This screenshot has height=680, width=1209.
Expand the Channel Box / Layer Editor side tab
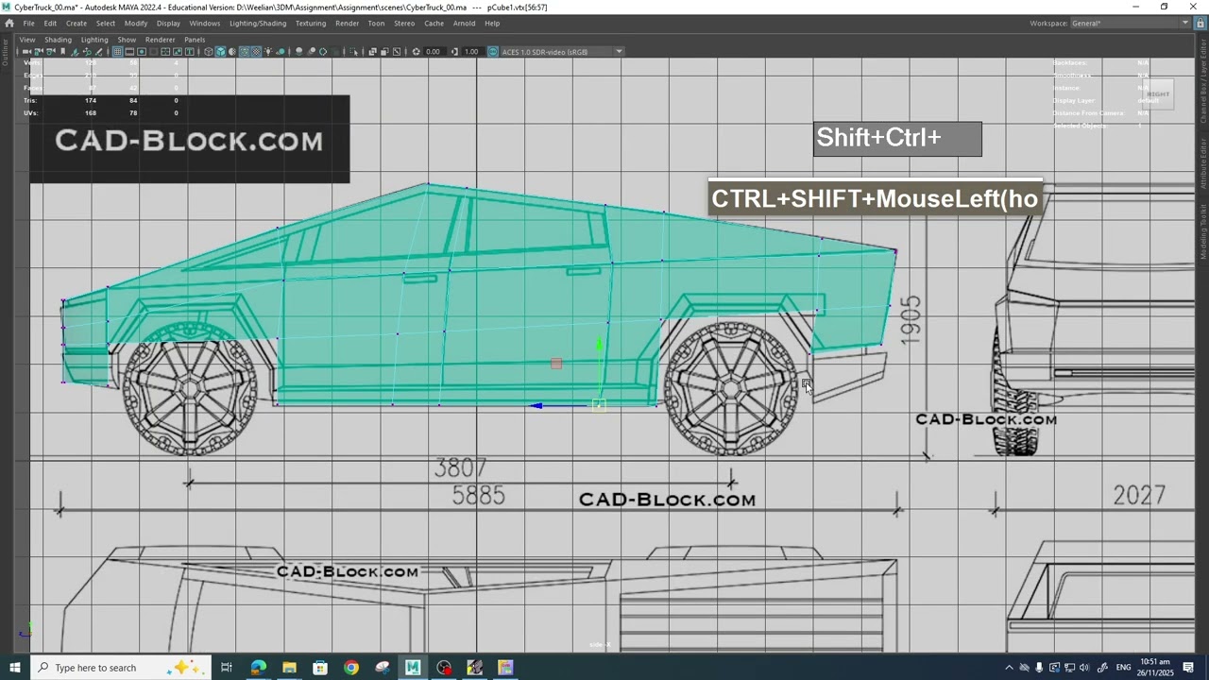1203,81
